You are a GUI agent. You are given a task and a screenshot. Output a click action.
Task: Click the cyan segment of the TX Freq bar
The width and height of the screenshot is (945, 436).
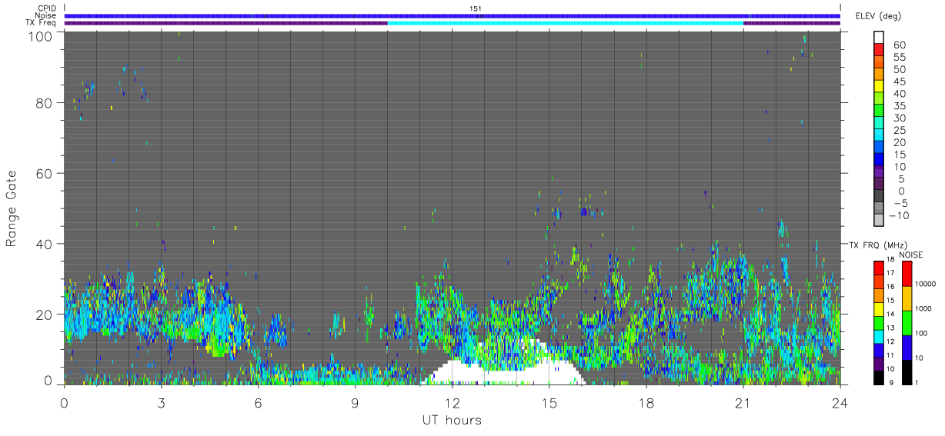coord(566,23)
